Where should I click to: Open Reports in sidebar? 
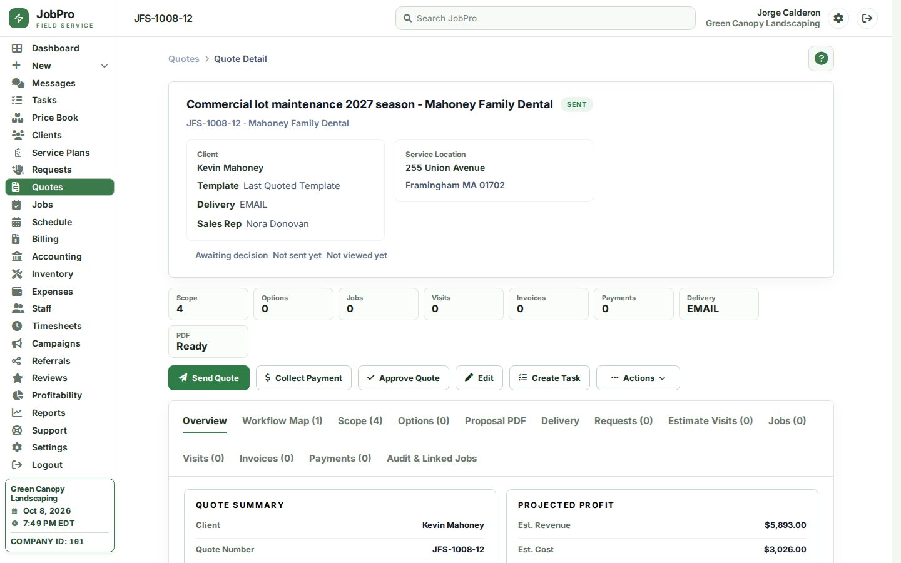[x=59, y=413]
